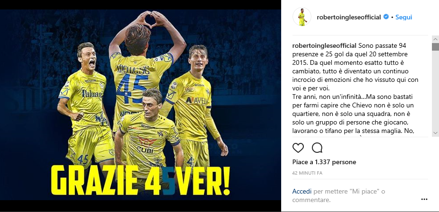Follow the account using the Segui link
Image resolution: width=439 pixels, height=212 pixels.
click(x=404, y=17)
